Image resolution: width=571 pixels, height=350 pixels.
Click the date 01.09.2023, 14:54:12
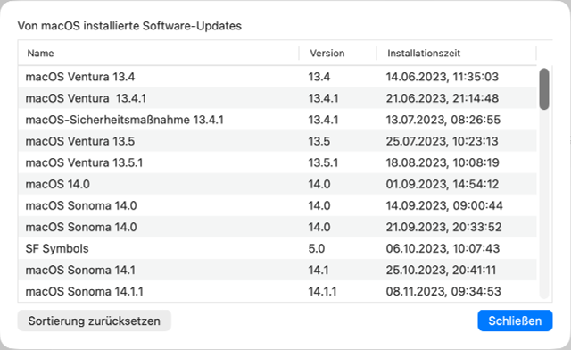click(443, 184)
